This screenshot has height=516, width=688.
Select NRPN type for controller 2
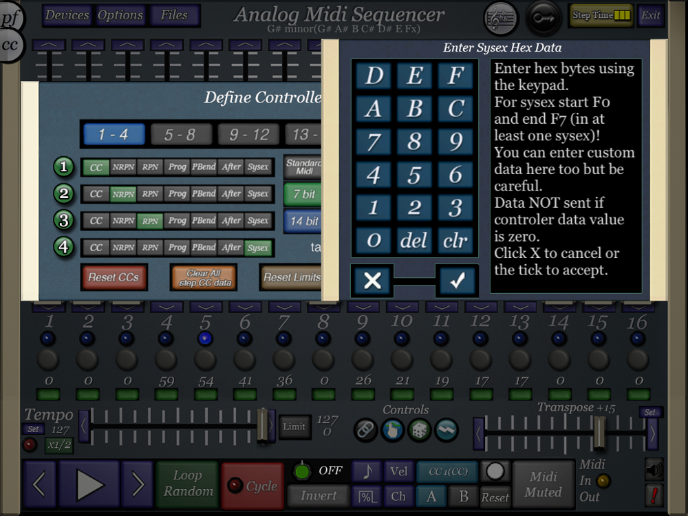[x=123, y=194]
